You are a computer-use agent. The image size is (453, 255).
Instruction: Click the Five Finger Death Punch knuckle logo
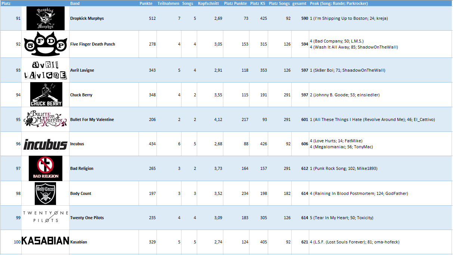pos(45,44)
